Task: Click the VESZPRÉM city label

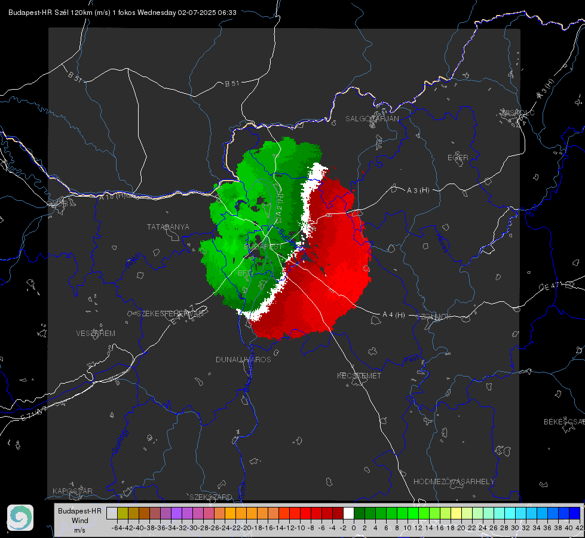Action: pos(96,334)
